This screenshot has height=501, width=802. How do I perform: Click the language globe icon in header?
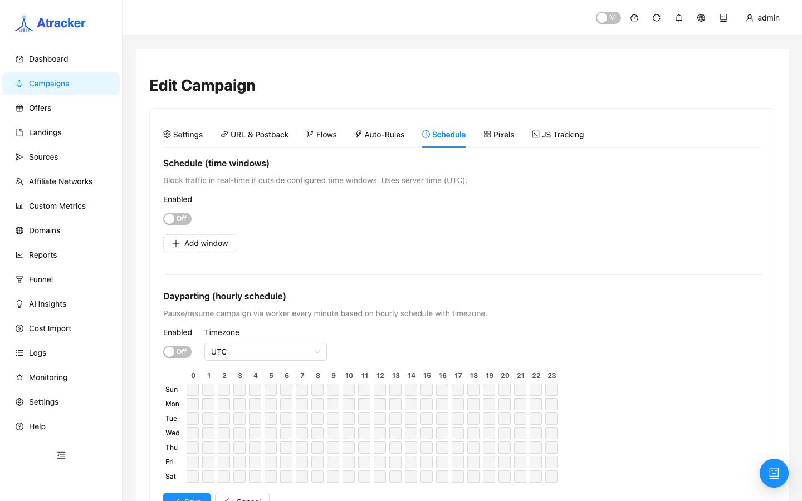click(x=701, y=18)
